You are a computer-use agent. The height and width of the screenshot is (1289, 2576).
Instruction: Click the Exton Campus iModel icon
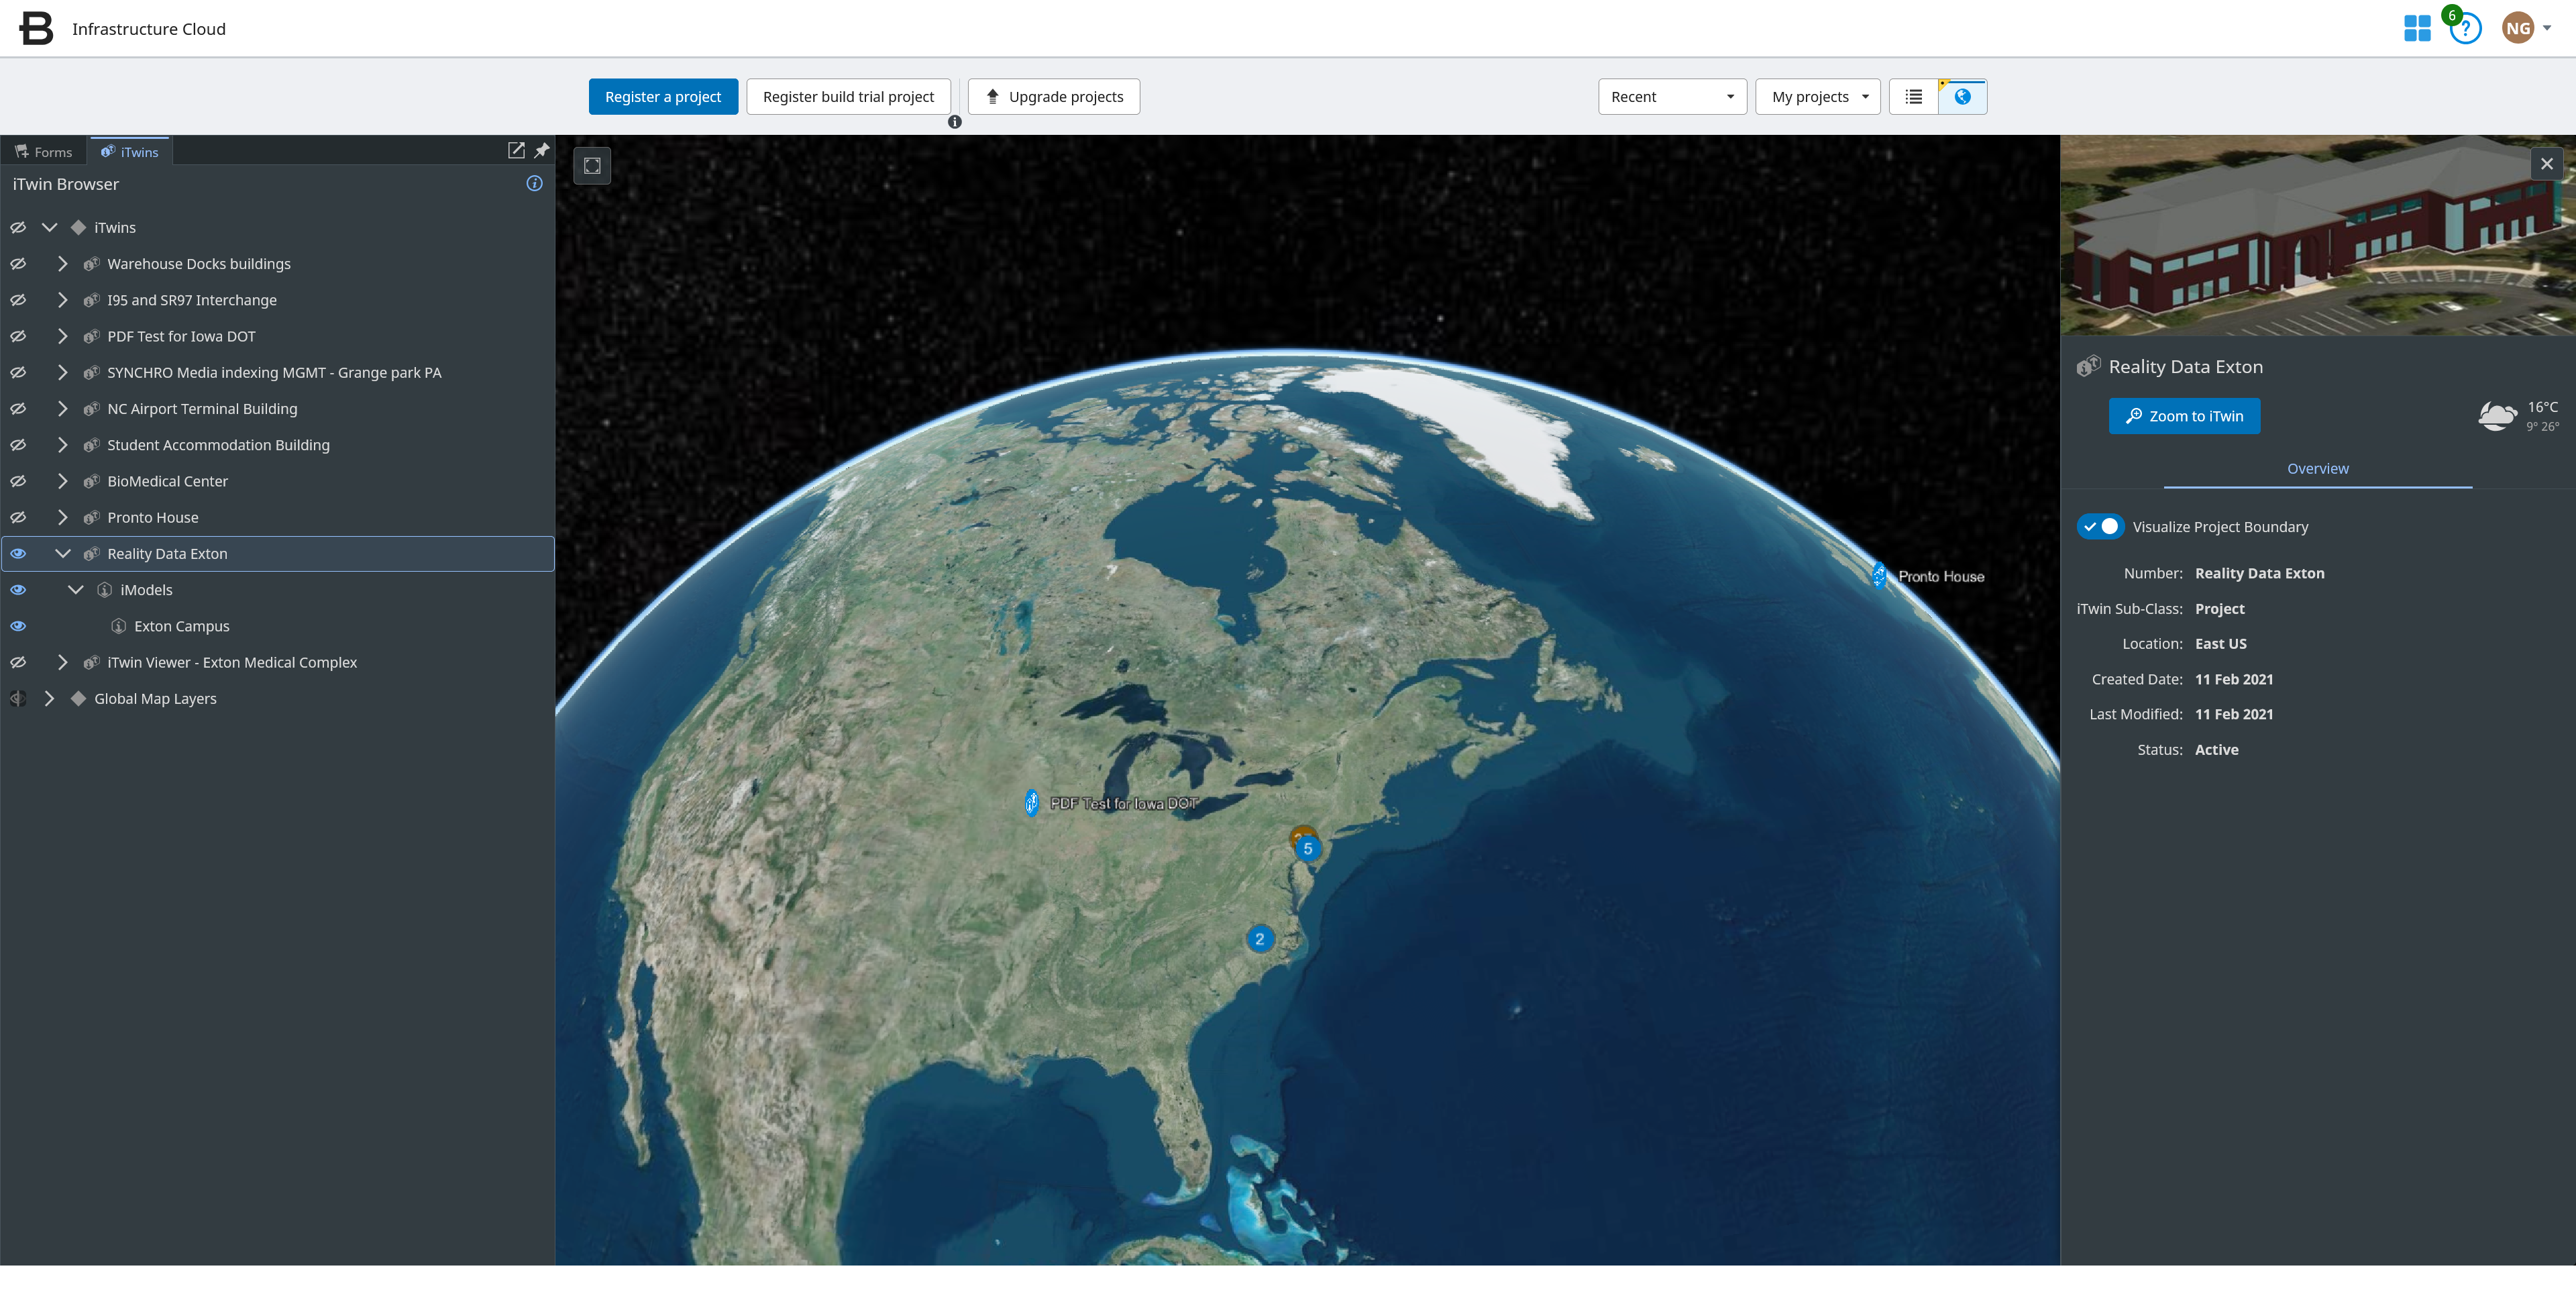118,626
